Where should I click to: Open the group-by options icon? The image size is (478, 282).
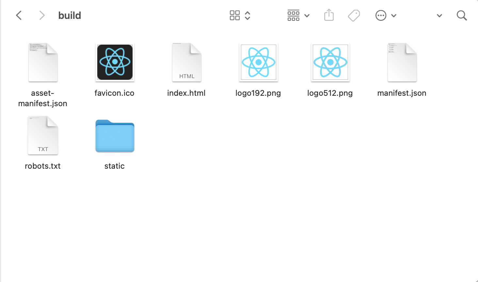294,15
